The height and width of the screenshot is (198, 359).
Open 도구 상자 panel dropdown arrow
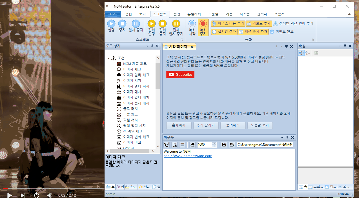(x=147, y=46)
